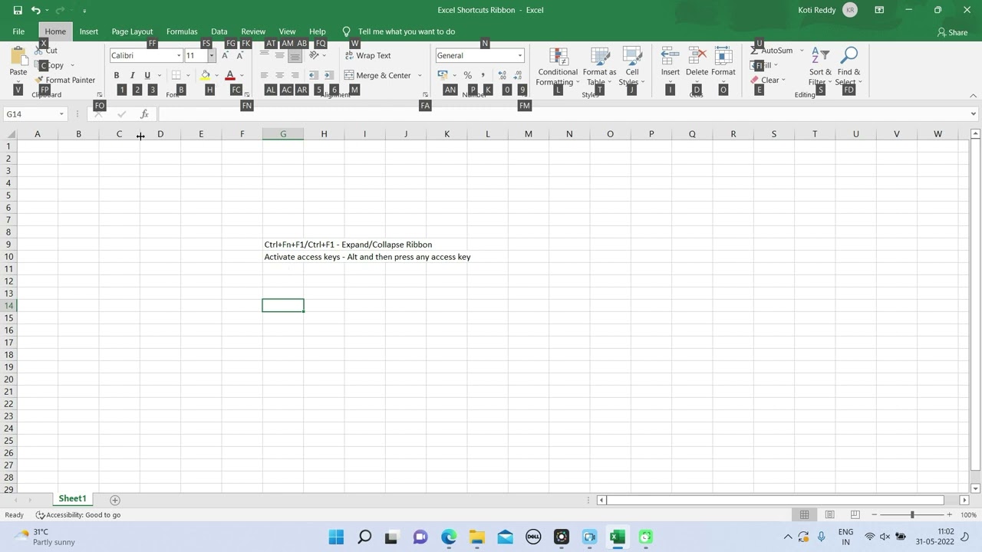Switch to Normal view in status bar
Screen dimensions: 982x552
pos(804,514)
